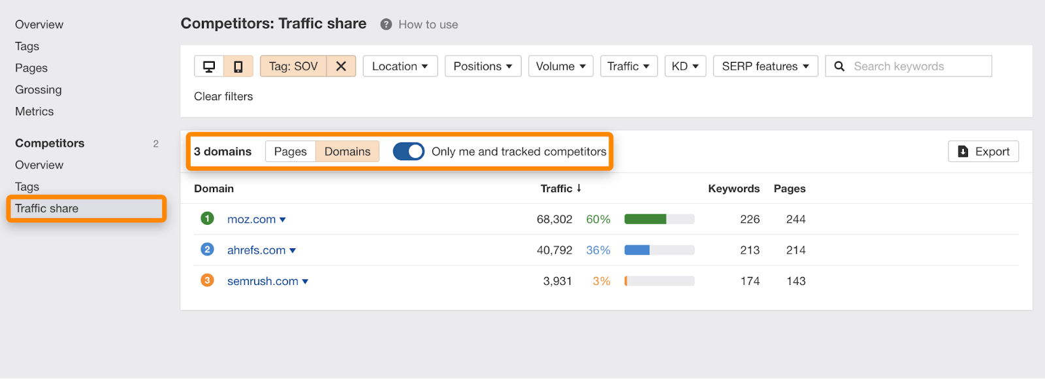
Task: Click semrush.com keywords count 174
Action: point(750,281)
